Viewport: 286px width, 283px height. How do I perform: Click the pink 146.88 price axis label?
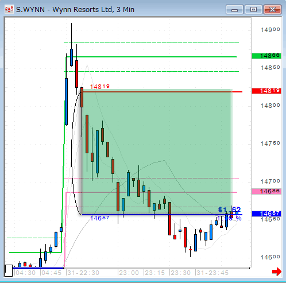tap(266, 191)
